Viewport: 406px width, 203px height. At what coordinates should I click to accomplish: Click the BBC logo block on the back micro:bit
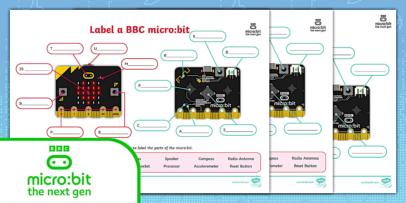coord(220,96)
